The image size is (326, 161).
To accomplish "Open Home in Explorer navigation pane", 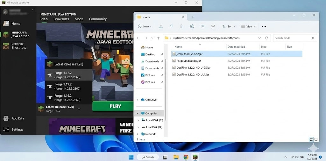I will pos(147,47).
